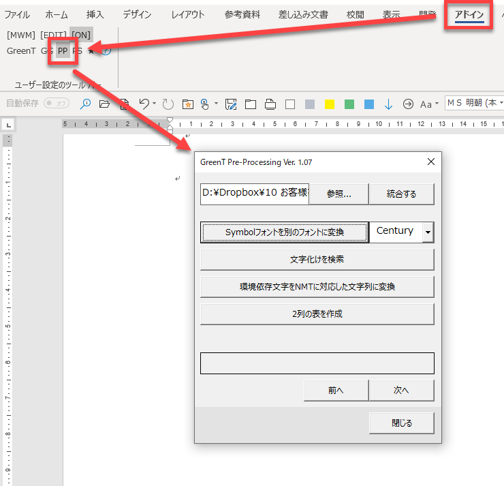Click the file path input field
This screenshot has height=486, width=504.
tap(255, 193)
